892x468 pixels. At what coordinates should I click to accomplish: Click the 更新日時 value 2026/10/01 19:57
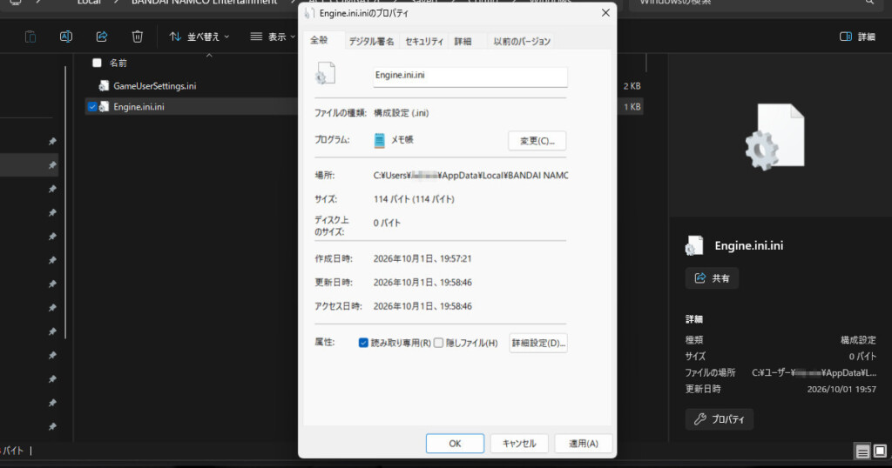(x=841, y=390)
